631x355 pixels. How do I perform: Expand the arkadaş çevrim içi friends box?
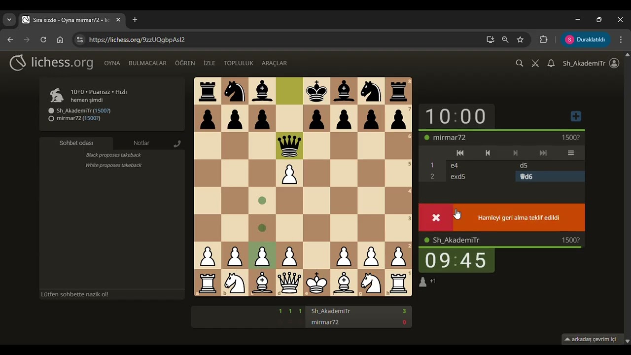(594, 339)
